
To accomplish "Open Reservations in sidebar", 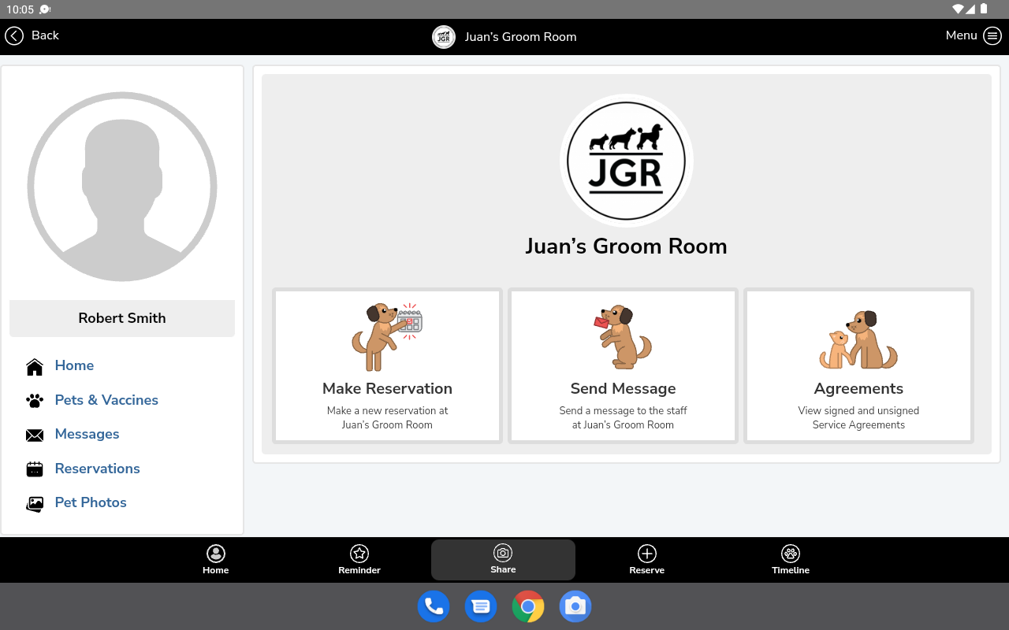I will pos(97,469).
